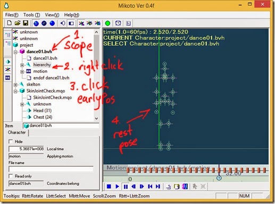
Task: Toggle the Read only checkbox
Action: (x=11, y=176)
